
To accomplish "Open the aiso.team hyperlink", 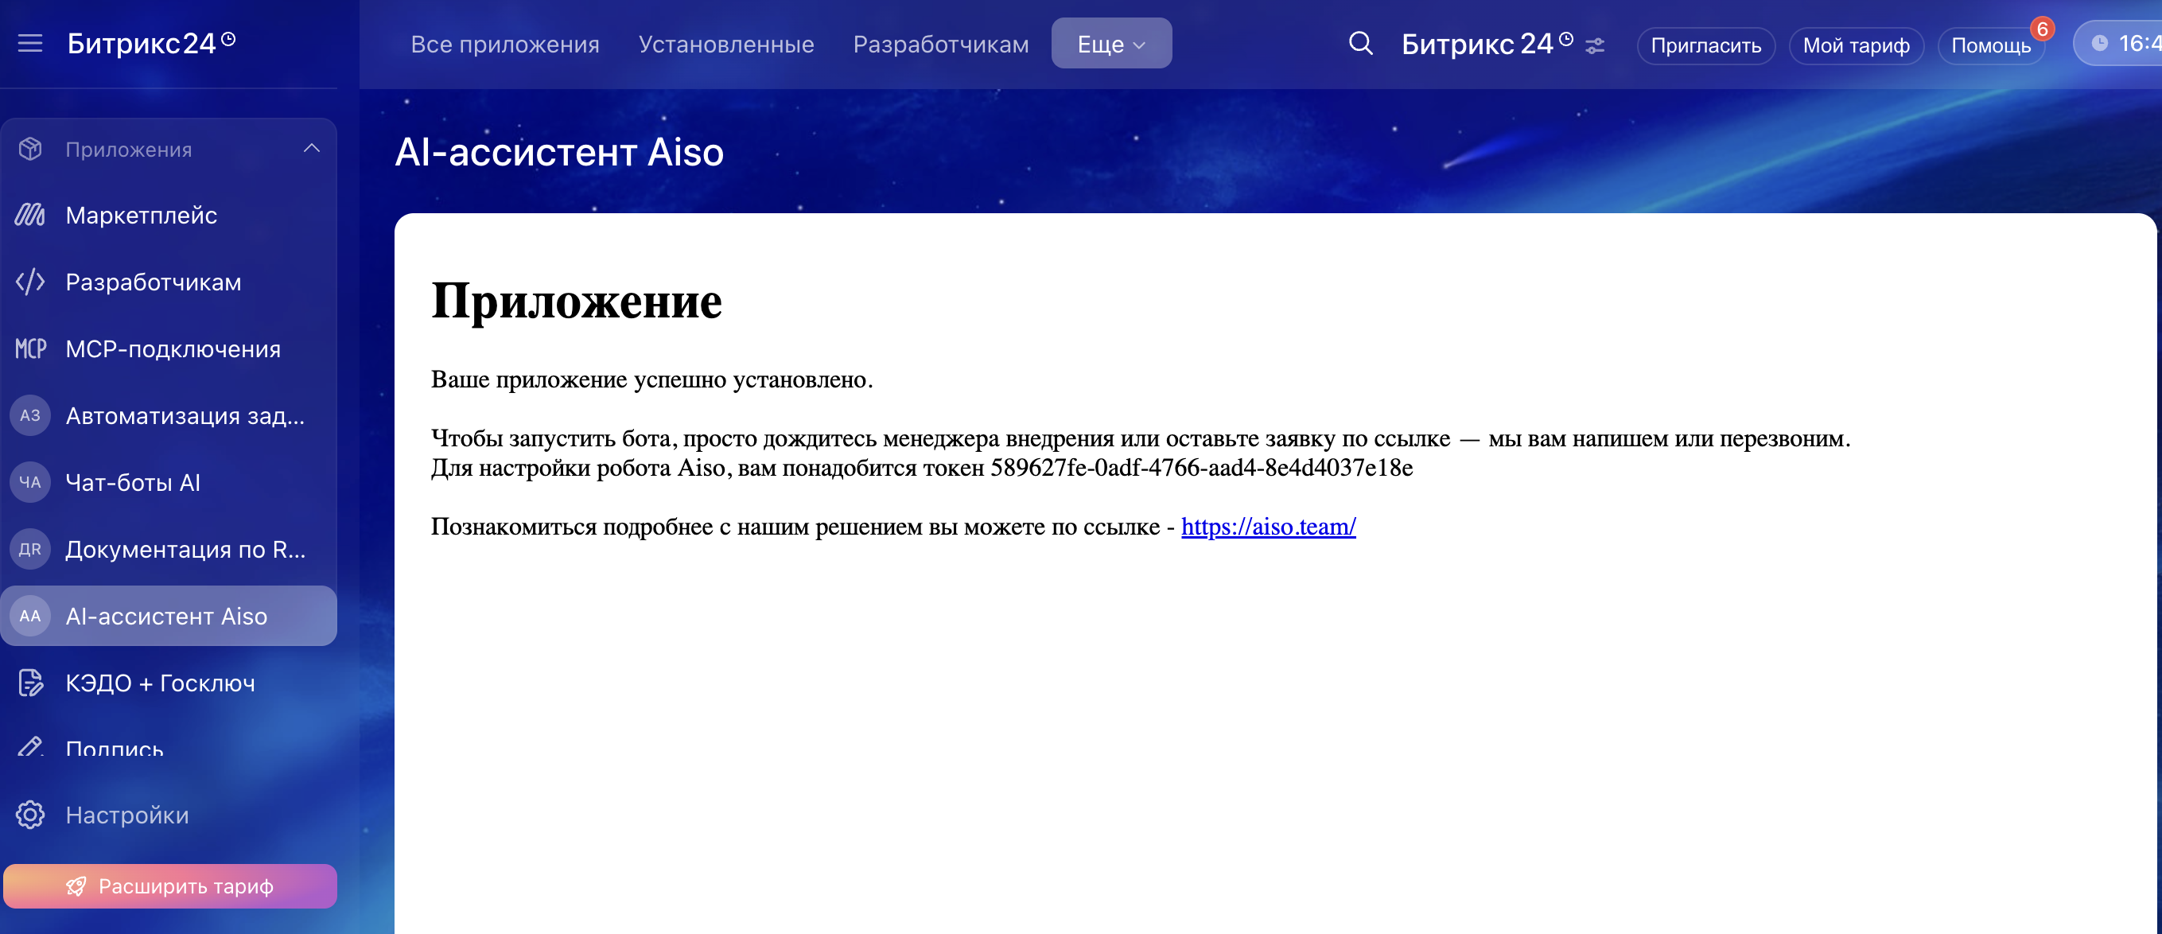I will pos(1267,526).
